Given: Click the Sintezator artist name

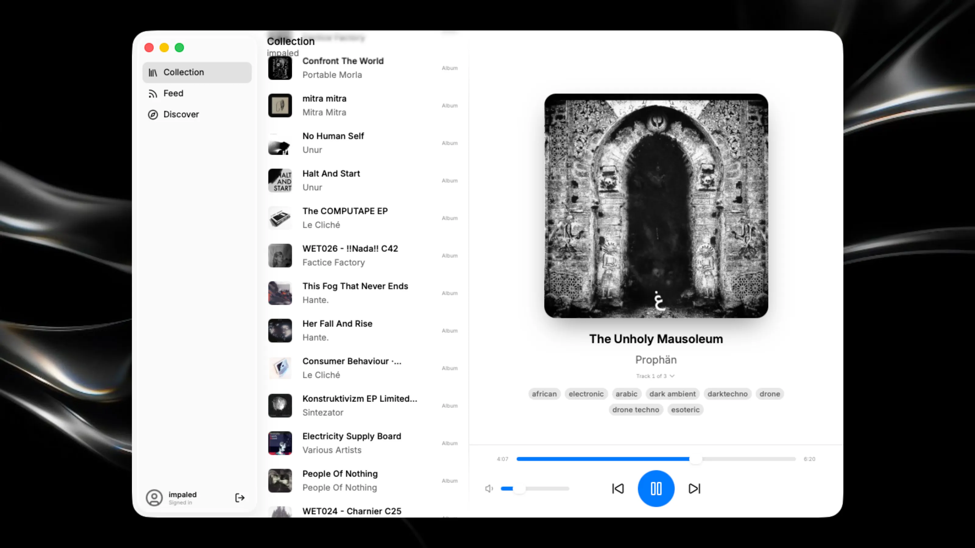Looking at the screenshot, I should pos(323,413).
